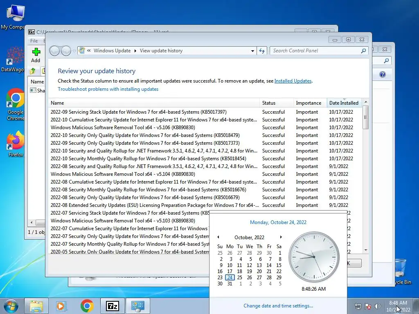Click the update history scroll down arrow
Image resolution: width=419 pixels, height=314 pixels.
coord(366,250)
